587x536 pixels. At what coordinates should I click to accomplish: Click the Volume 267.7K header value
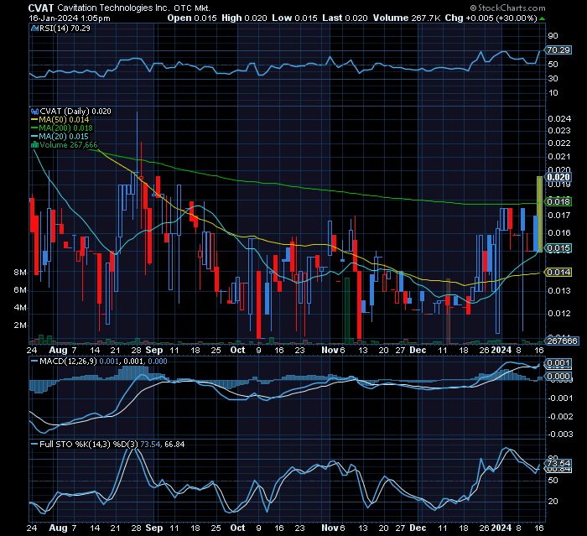coord(407,18)
